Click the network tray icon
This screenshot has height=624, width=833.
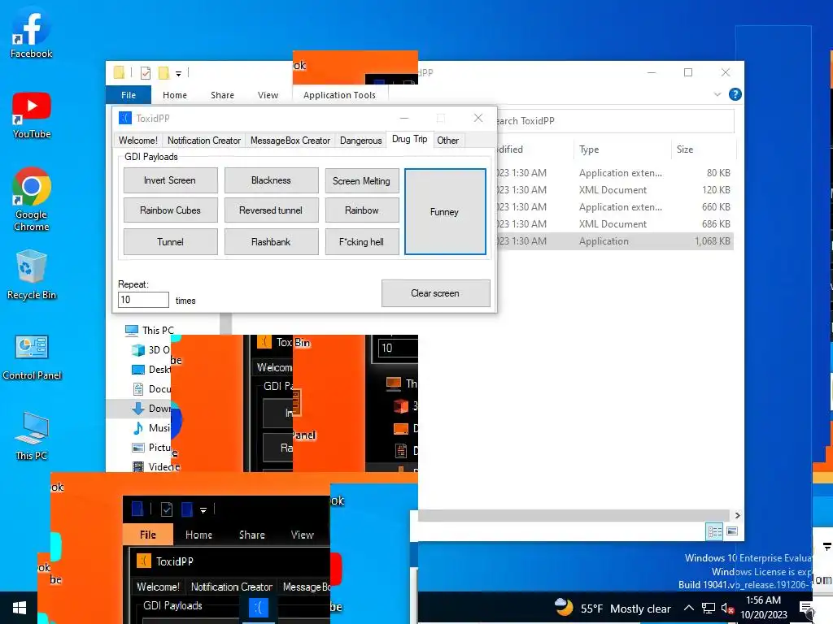(x=709, y=608)
